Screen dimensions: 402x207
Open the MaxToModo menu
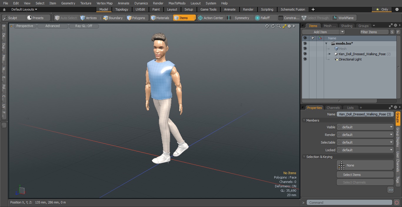[177, 3]
